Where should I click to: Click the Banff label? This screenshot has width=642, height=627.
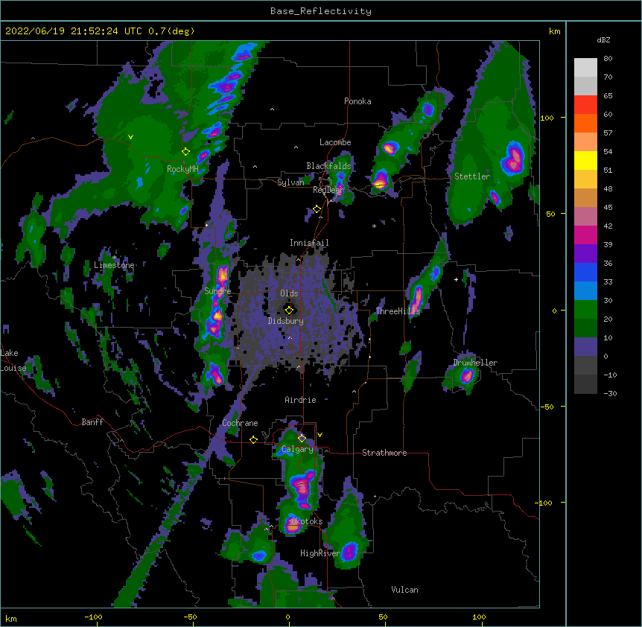pos(92,422)
